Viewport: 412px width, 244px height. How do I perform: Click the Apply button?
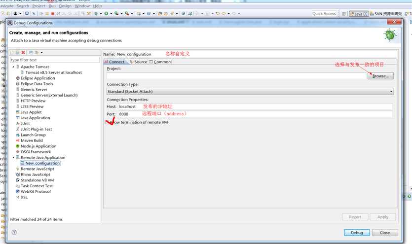pyautogui.click(x=382, y=217)
